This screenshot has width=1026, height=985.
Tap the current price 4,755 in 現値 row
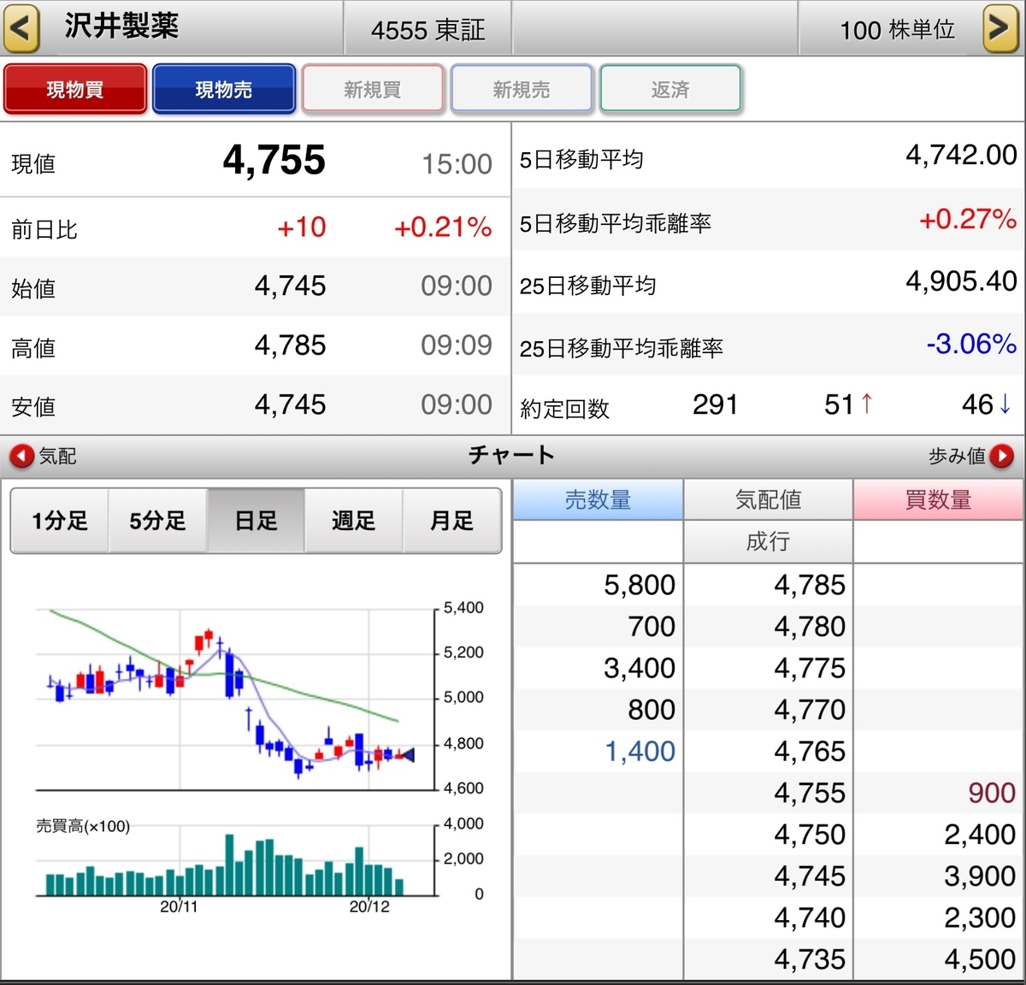(x=274, y=161)
